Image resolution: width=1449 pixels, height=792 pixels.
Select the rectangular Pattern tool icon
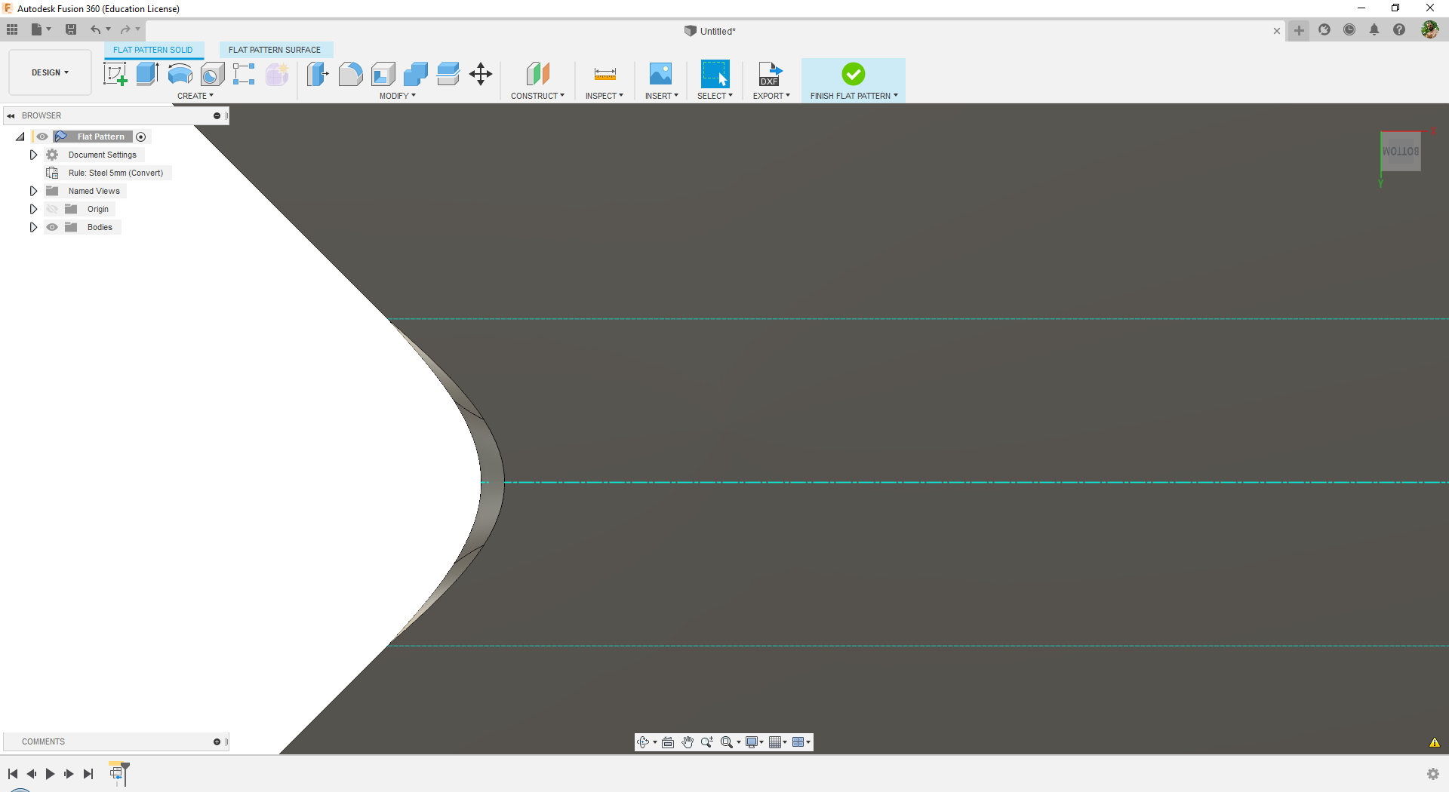click(x=244, y=74)
